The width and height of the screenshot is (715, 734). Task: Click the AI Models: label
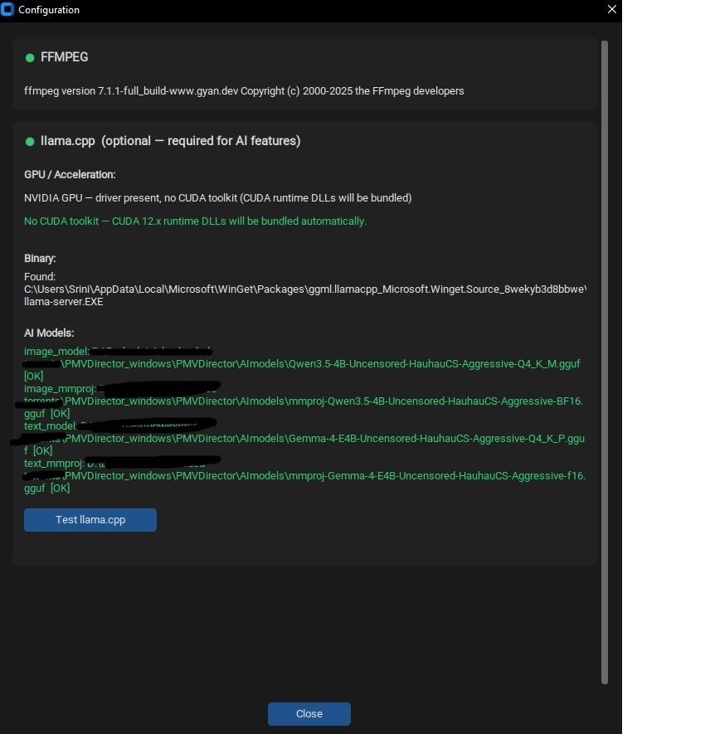click(49, 333)
